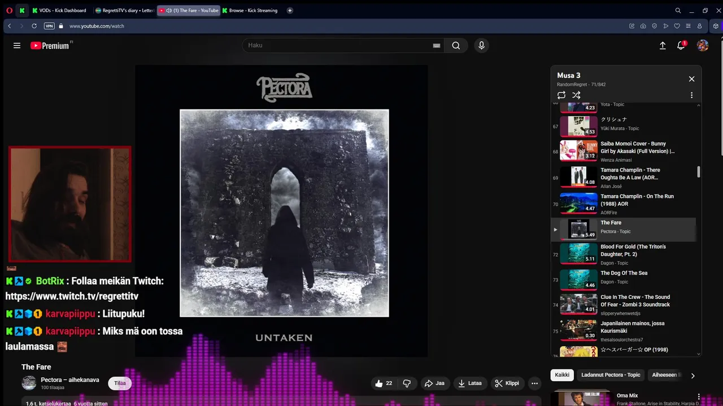Screen dimensions: 723x406
Task: Toggle shuffle on the Musa 3 playlist
Action: pyautogui.click(x=576, y=95)
